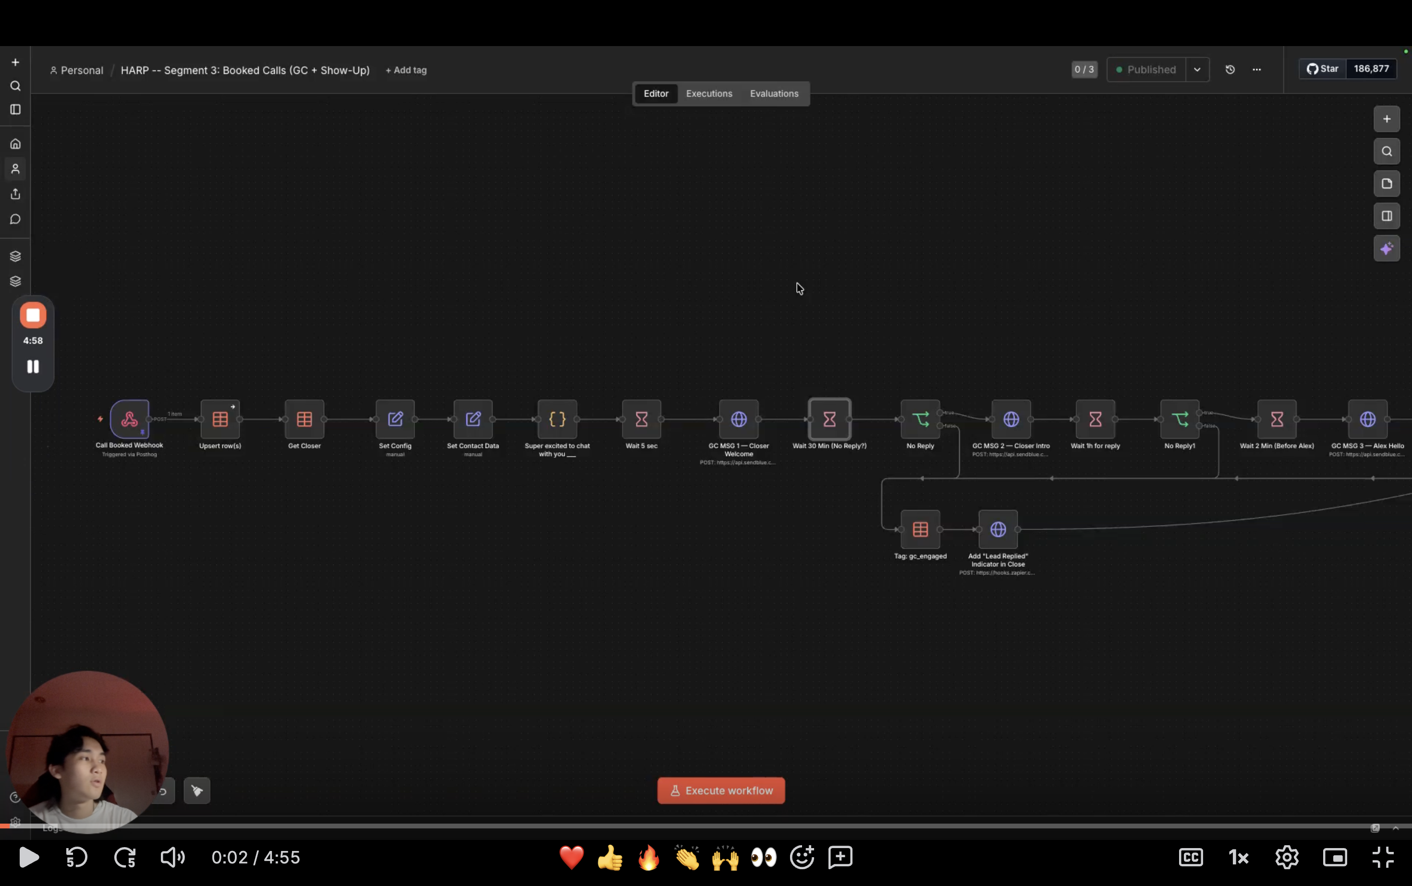Open the add emoji reaction picker
The image size is (1412, 886).
tap(802, 857)
